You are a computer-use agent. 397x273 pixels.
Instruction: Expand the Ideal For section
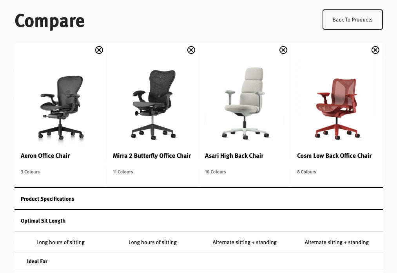(37, 261)
